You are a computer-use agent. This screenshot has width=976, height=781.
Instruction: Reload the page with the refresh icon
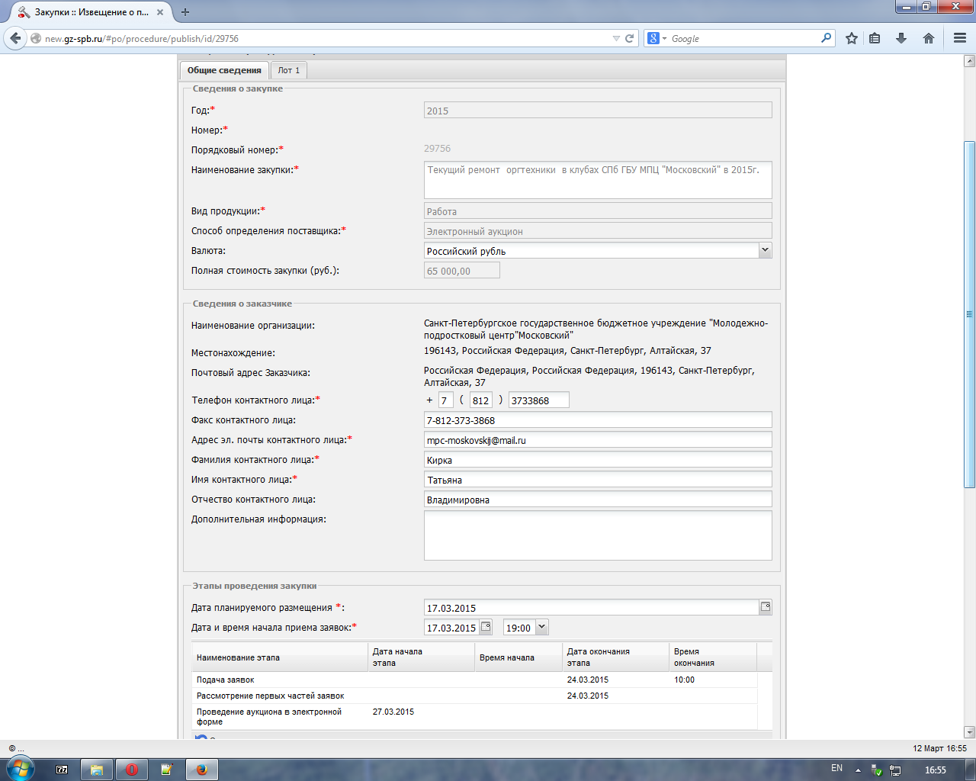tap(630, 38)
